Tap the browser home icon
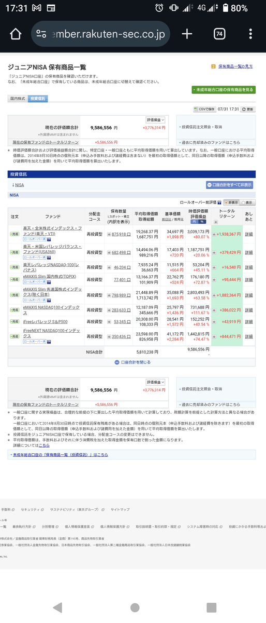266x623 pixels. point(16,34)
